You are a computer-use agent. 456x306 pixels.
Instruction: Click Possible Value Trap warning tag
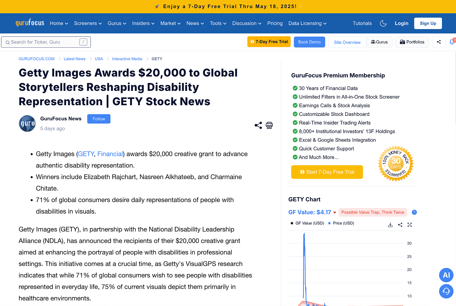(373, 212)
